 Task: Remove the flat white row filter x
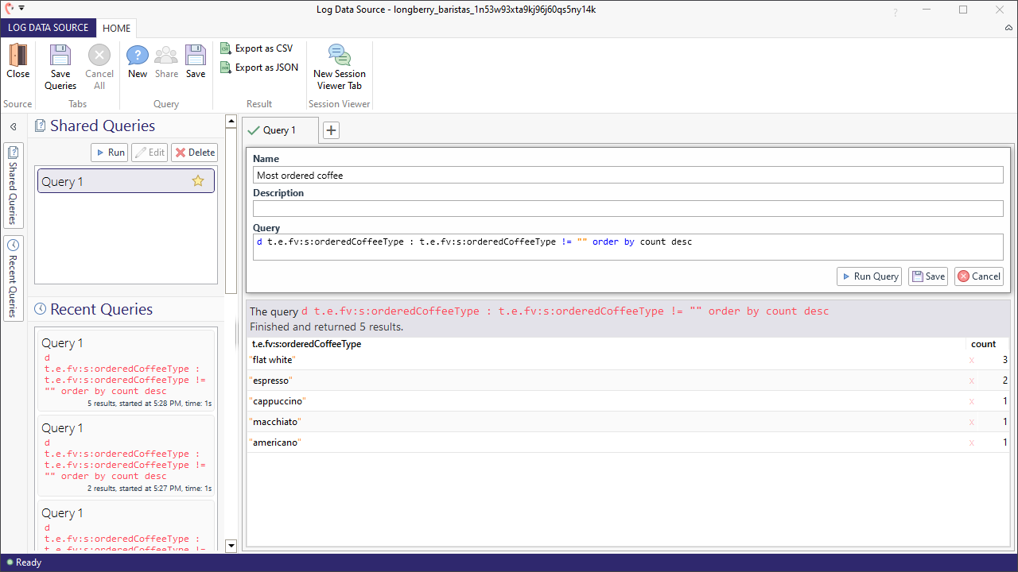(x=971, y=361)
